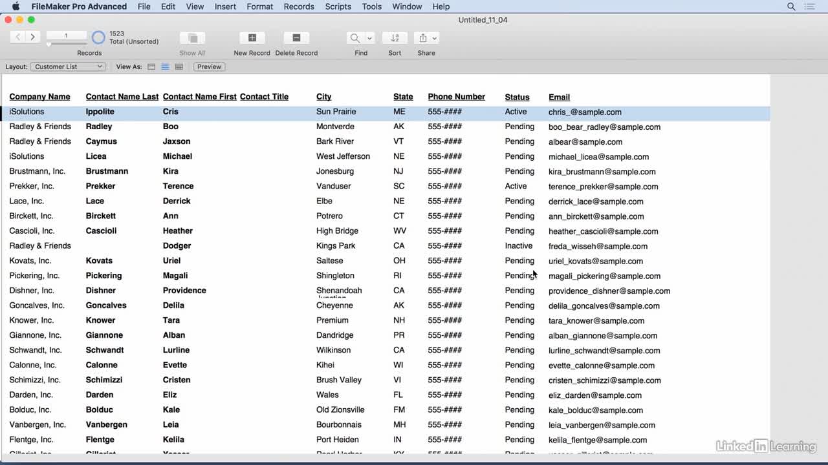Click first name Lurline
Viewport: 828px width, 465px height.
tap(176, 350)
